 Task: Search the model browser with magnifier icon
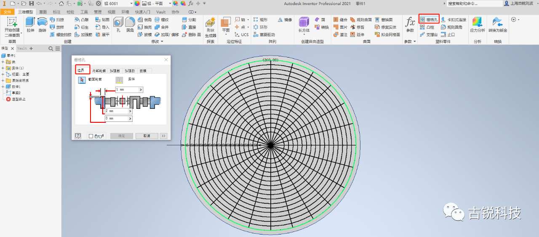pyautogui.click(x=51, y=48)
